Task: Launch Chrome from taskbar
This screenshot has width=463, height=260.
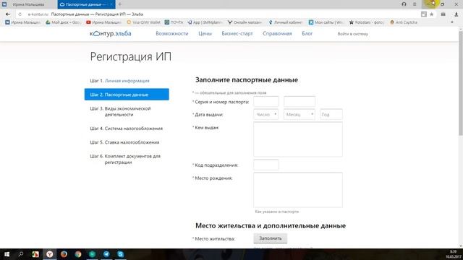Action: (x=78, y=254)
